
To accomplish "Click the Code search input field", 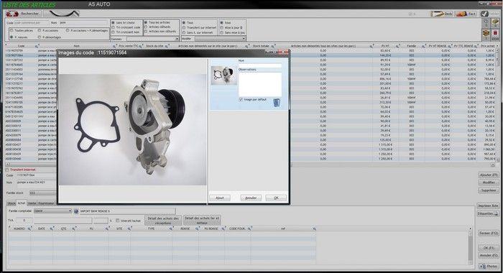I will [31, 23].
